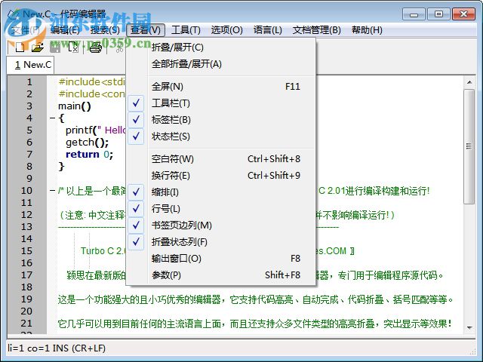Open the 文档管理(B) menu

pyautogui.click(x=317, y=30)
